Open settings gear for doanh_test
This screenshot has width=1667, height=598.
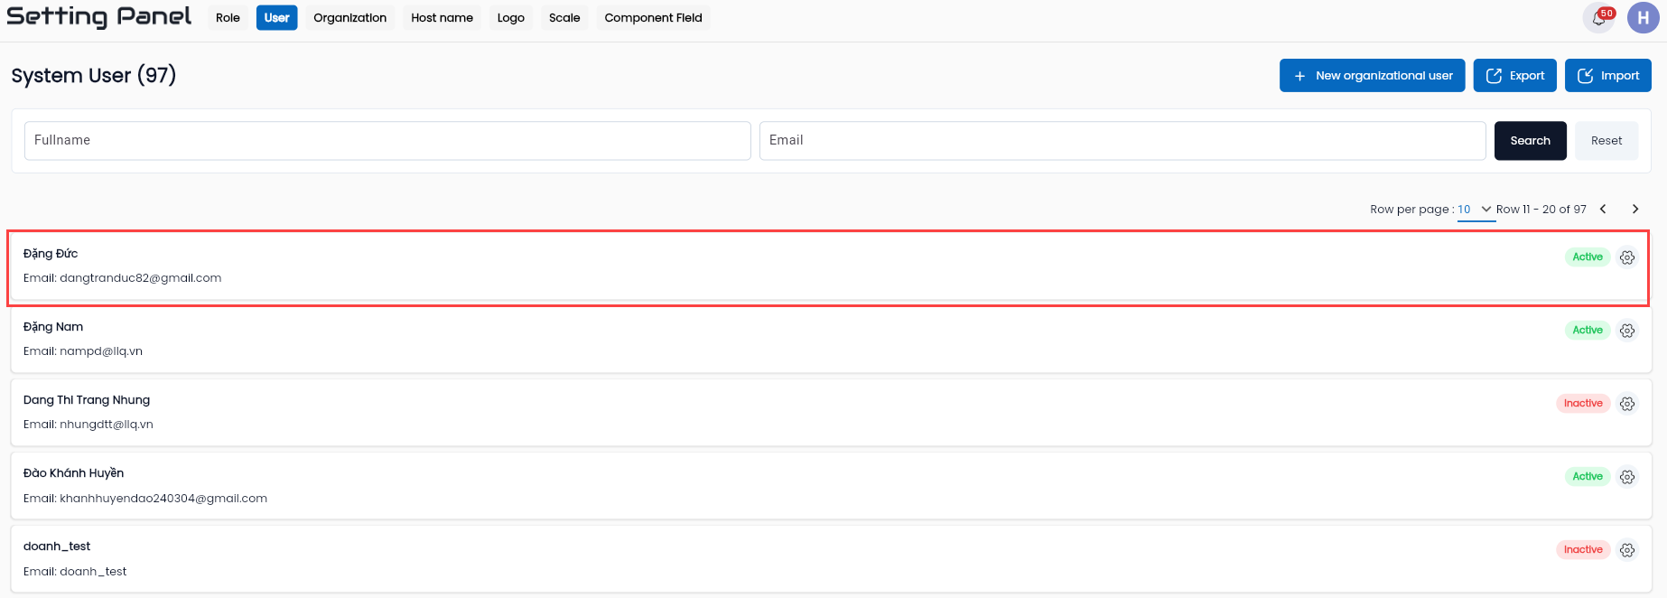[x=1626, y=550]
